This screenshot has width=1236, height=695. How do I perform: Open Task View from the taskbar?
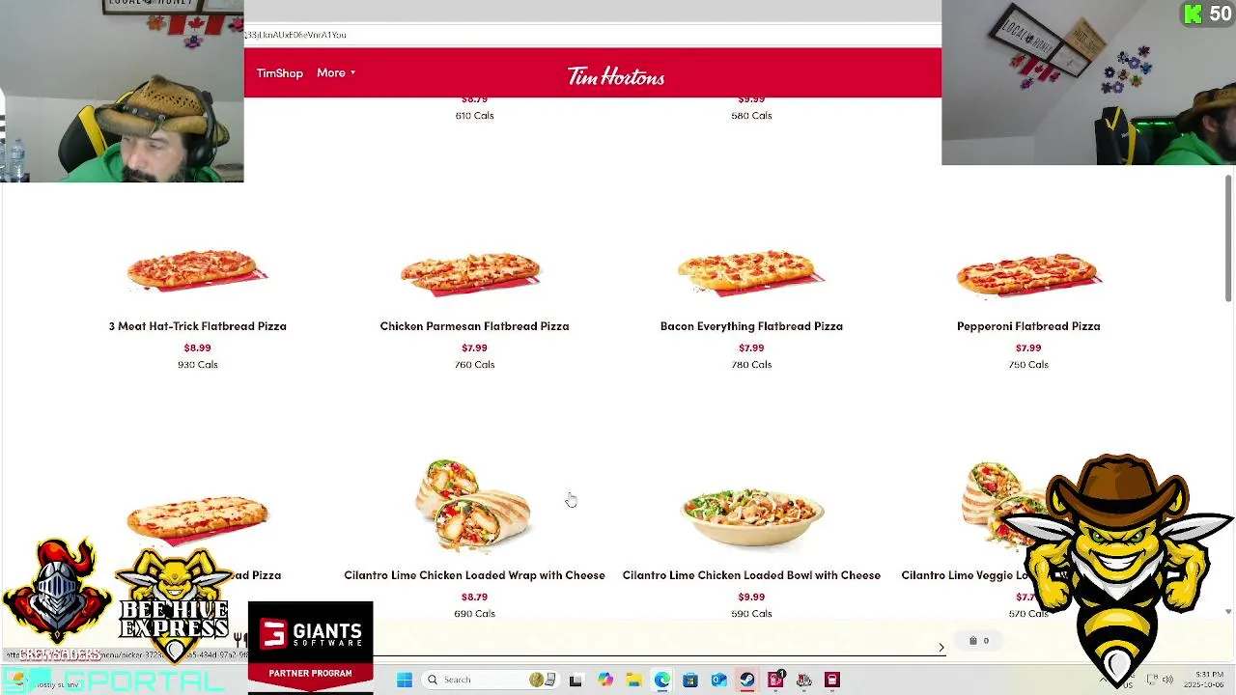[x=576, y=680]
